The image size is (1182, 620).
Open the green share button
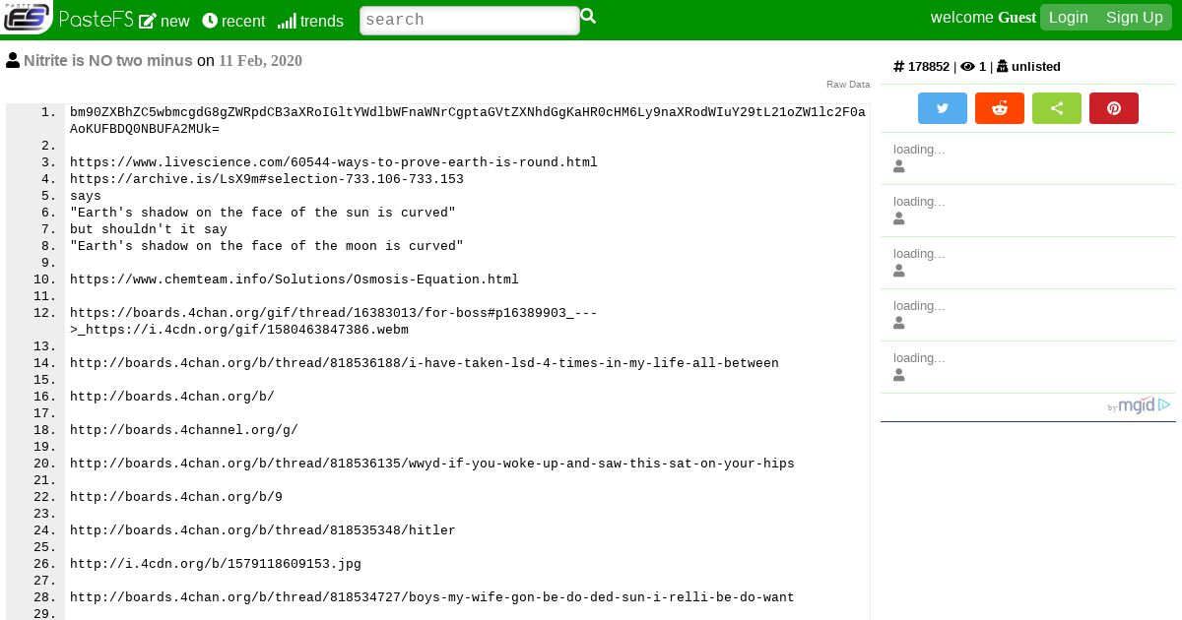[1057, 108]
